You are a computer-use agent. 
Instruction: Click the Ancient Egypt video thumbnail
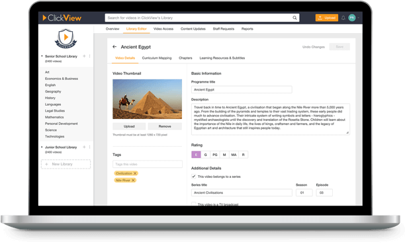tap(147, 99)
